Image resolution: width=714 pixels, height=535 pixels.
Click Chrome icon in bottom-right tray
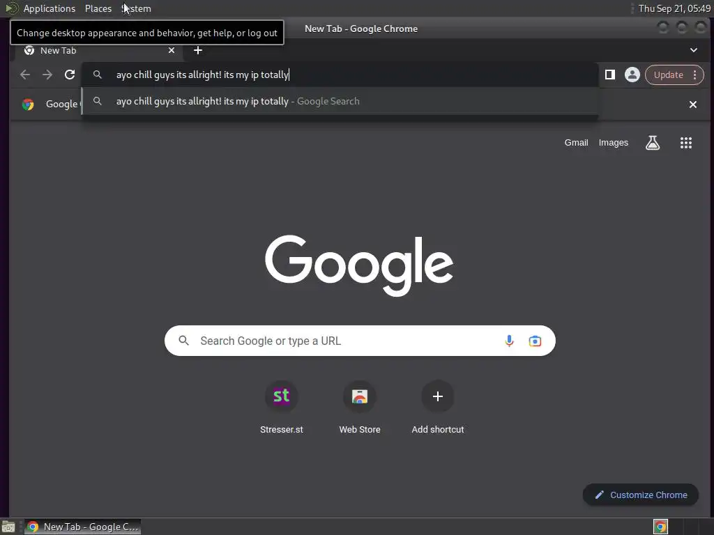[660, 527]
